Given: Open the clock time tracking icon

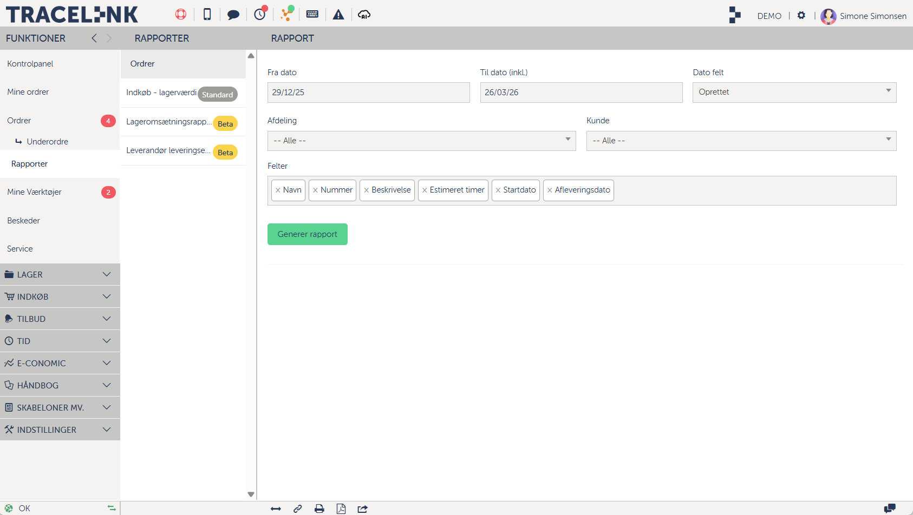Looking at the screenshot, I should (x=260, y=14).
